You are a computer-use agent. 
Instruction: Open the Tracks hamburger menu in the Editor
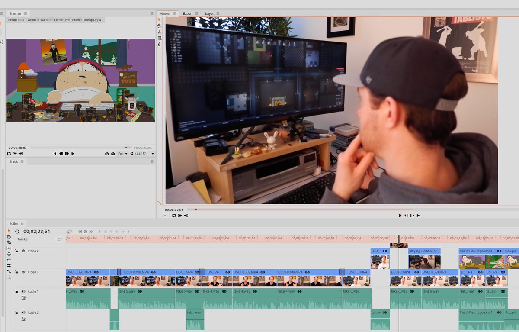(58, 239)
